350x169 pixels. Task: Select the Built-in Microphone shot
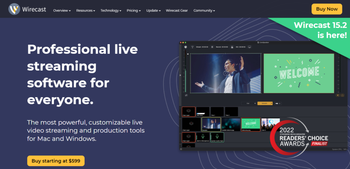[203, 137]
